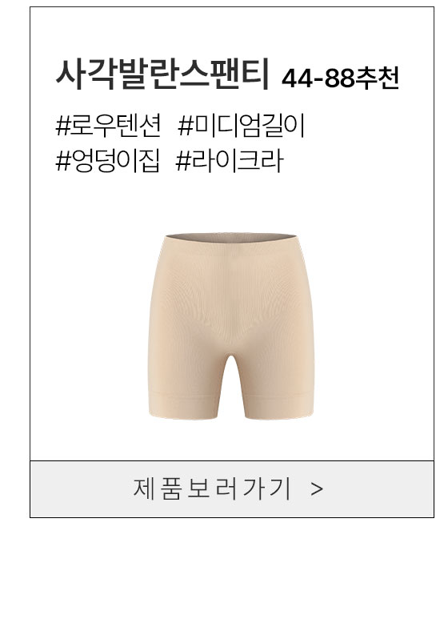Click the # symbol before 라이크라

[x=183, y=161]
